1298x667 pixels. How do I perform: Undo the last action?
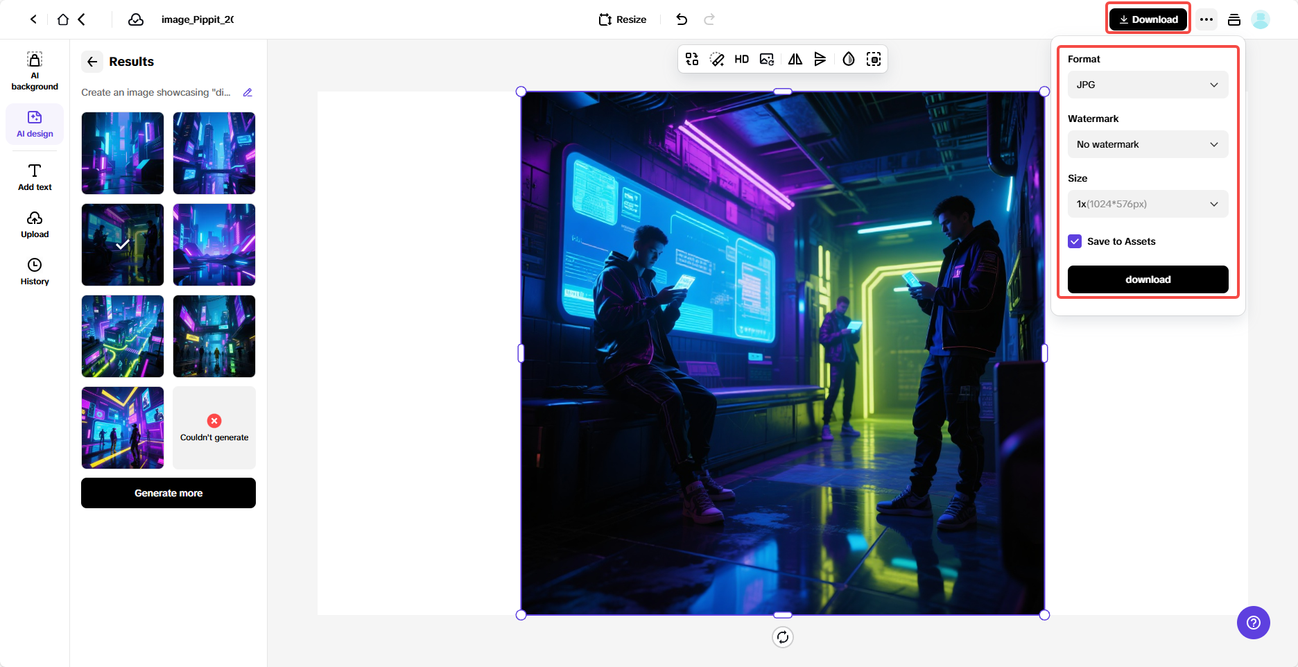682,19
